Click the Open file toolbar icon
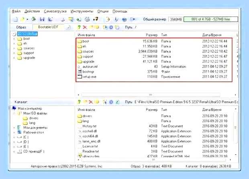This screenshot has height=179, width=249. click(23, 19)
